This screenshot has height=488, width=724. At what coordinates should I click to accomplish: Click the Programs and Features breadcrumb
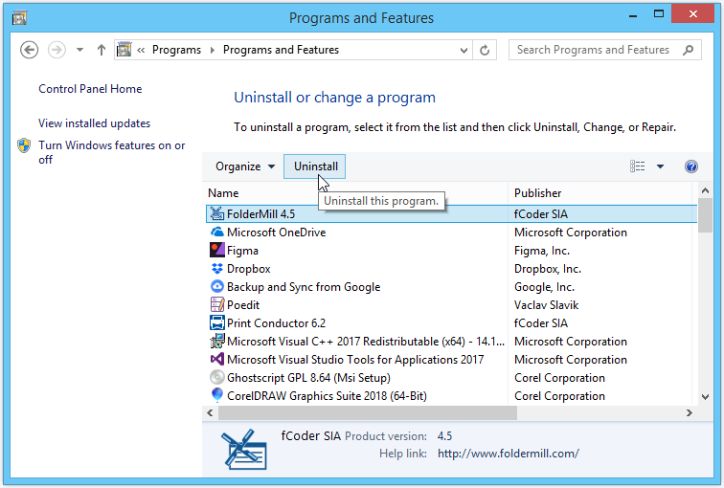[x=281, y=50]
